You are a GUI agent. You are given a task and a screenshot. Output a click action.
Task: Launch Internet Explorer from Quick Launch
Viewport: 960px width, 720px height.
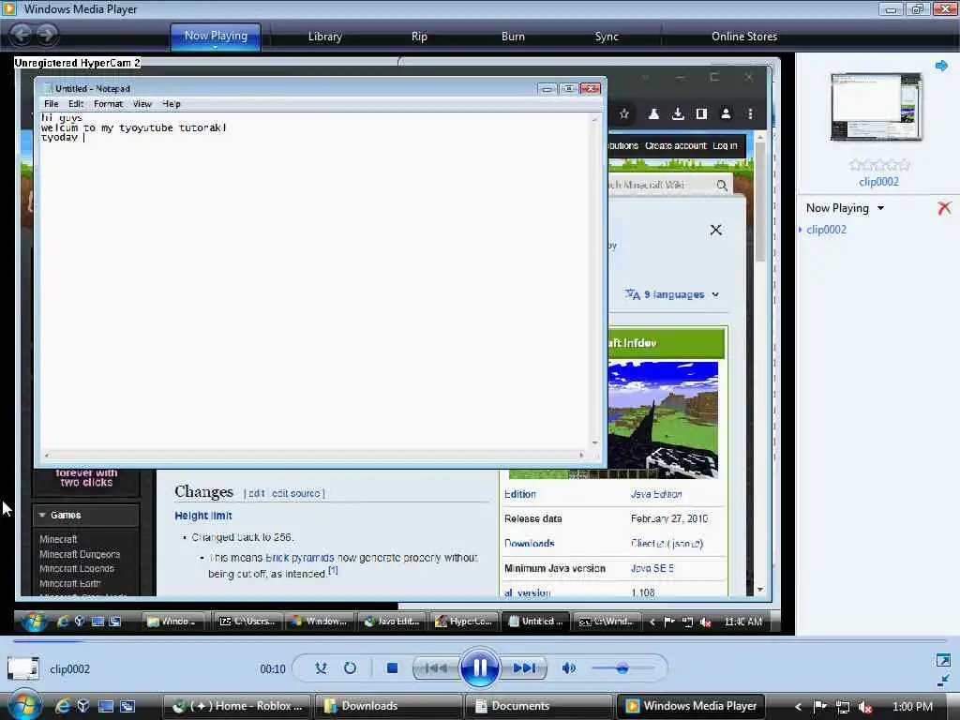point(63,706)
